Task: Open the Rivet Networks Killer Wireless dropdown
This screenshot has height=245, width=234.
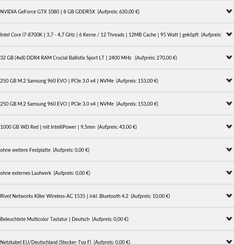Action: point(117,196)
